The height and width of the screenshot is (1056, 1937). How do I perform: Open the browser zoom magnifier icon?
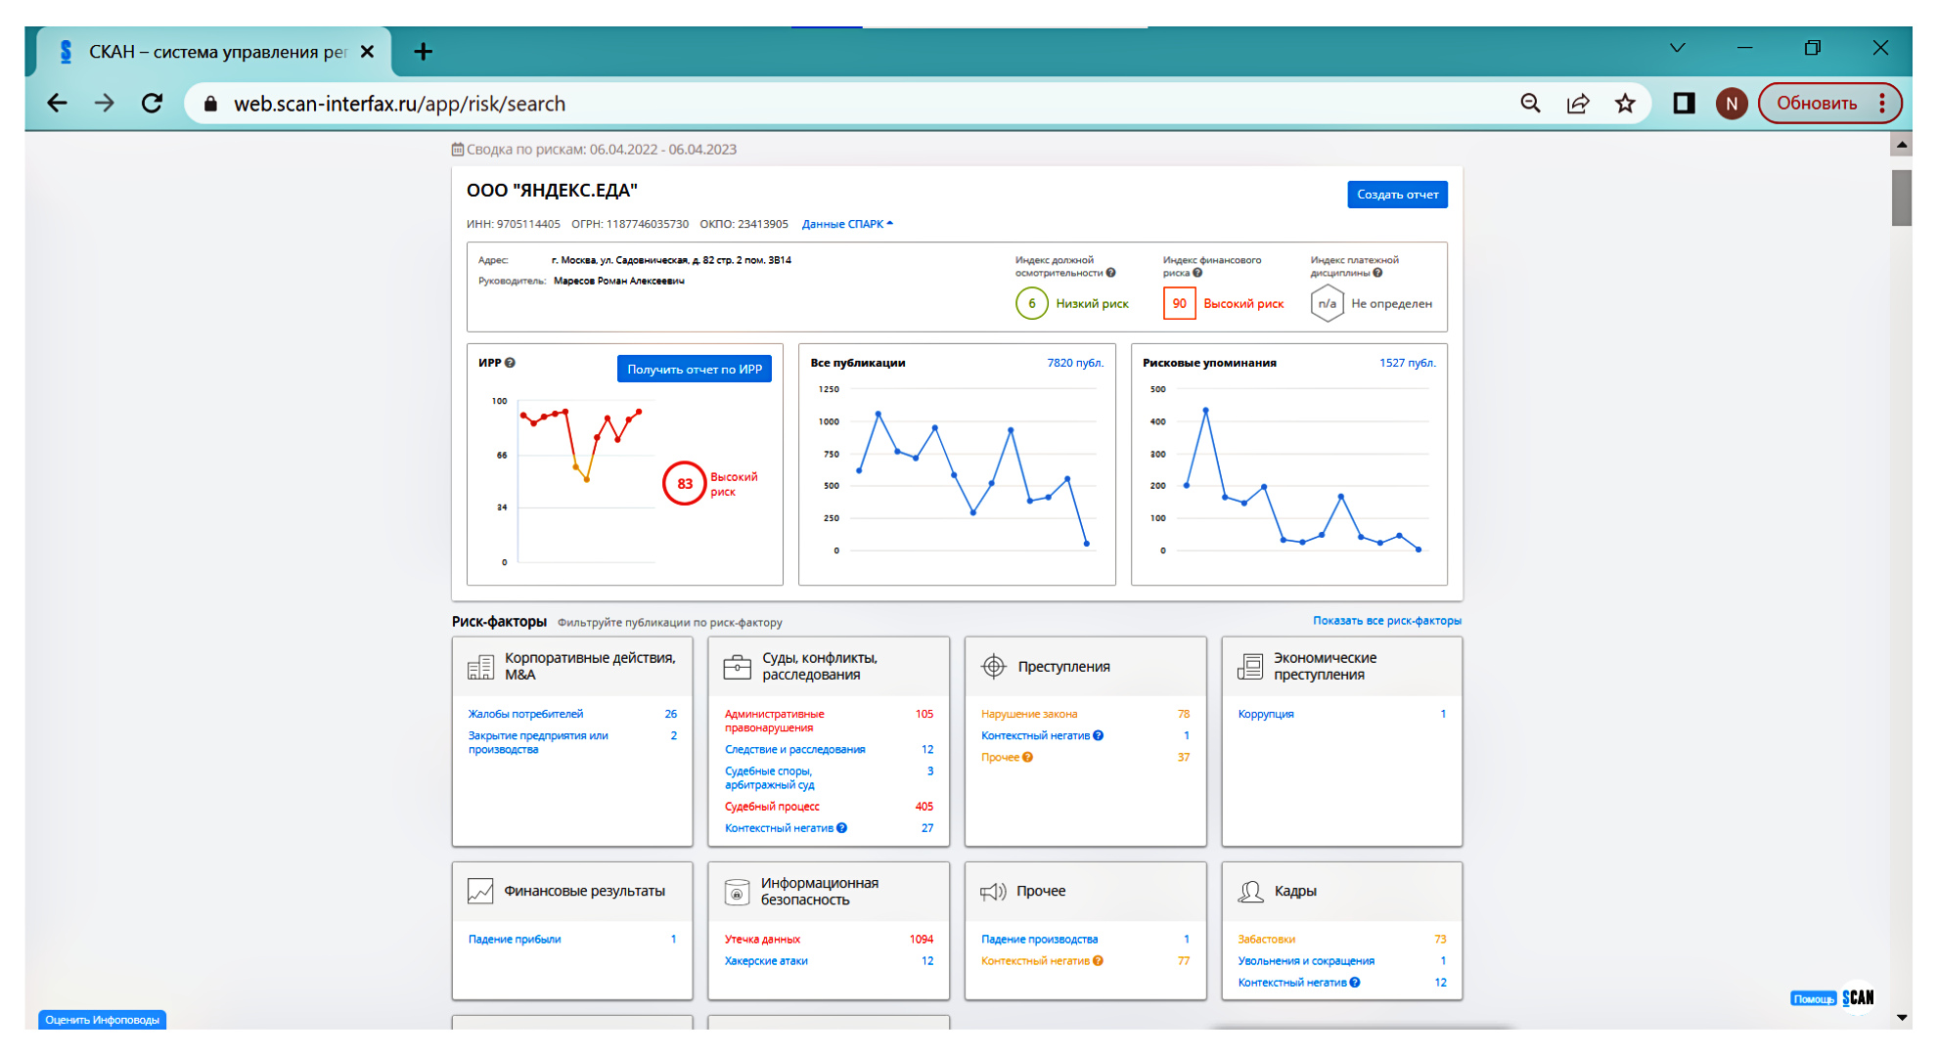pyautogui.click(x=1531, y=104)
